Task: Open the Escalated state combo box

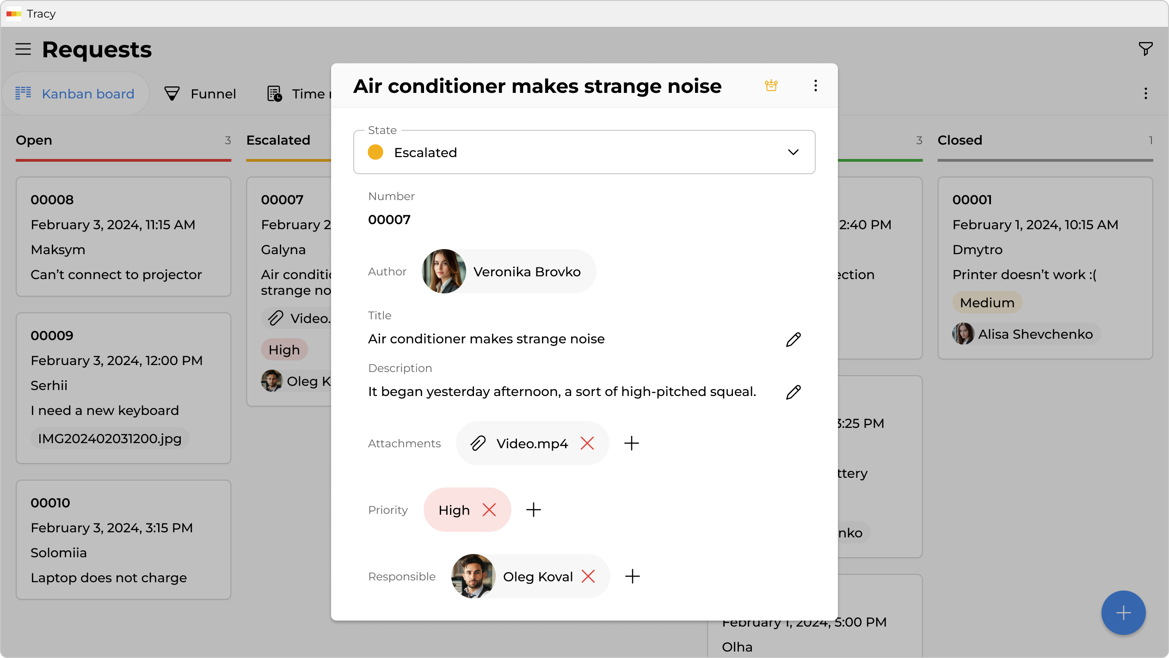Action: (x=555, y=152)
